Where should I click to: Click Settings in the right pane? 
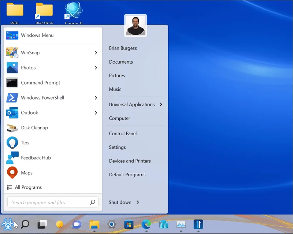[117, 147]
